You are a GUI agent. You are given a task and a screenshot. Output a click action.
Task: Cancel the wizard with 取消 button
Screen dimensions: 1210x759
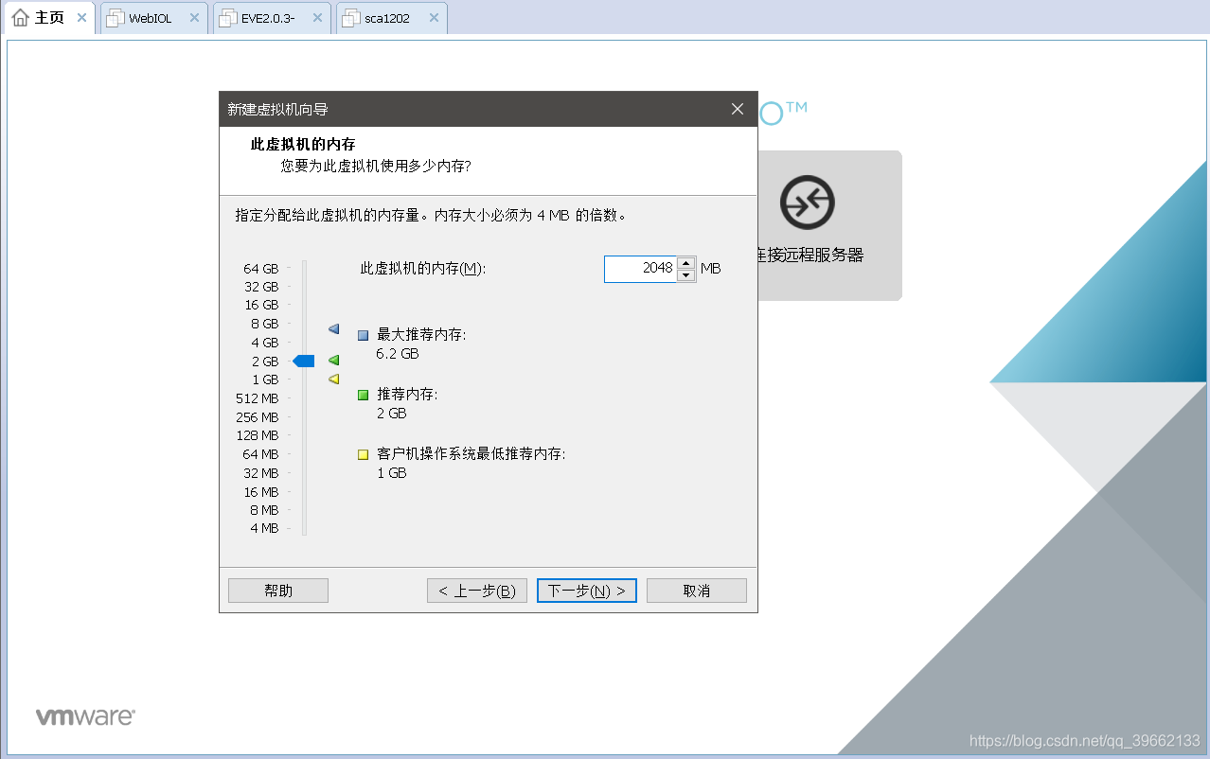pos(697,591)
